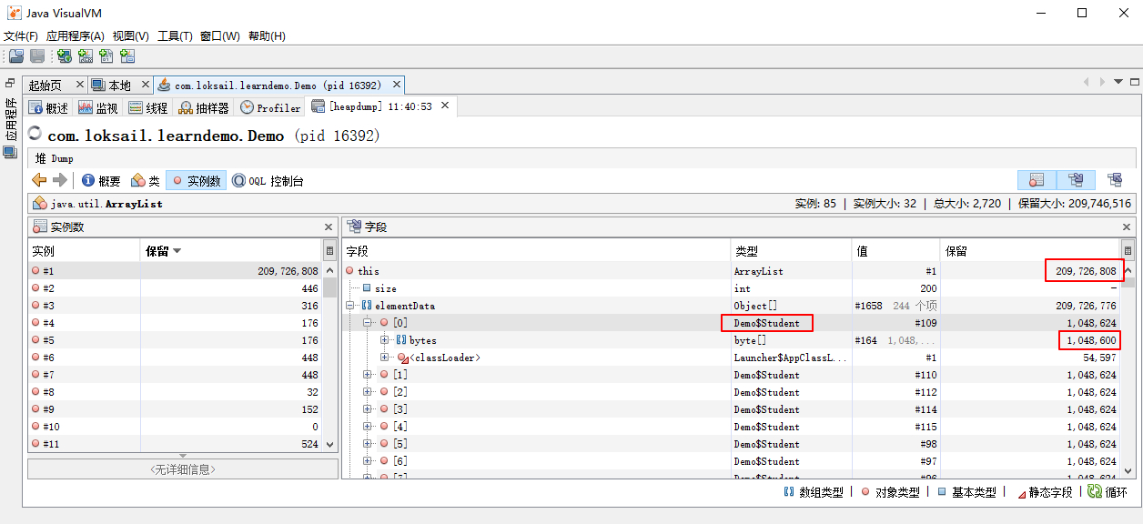Open the 线程 threads subtab
1143x524 pixels.
click(x=148, y=107)
